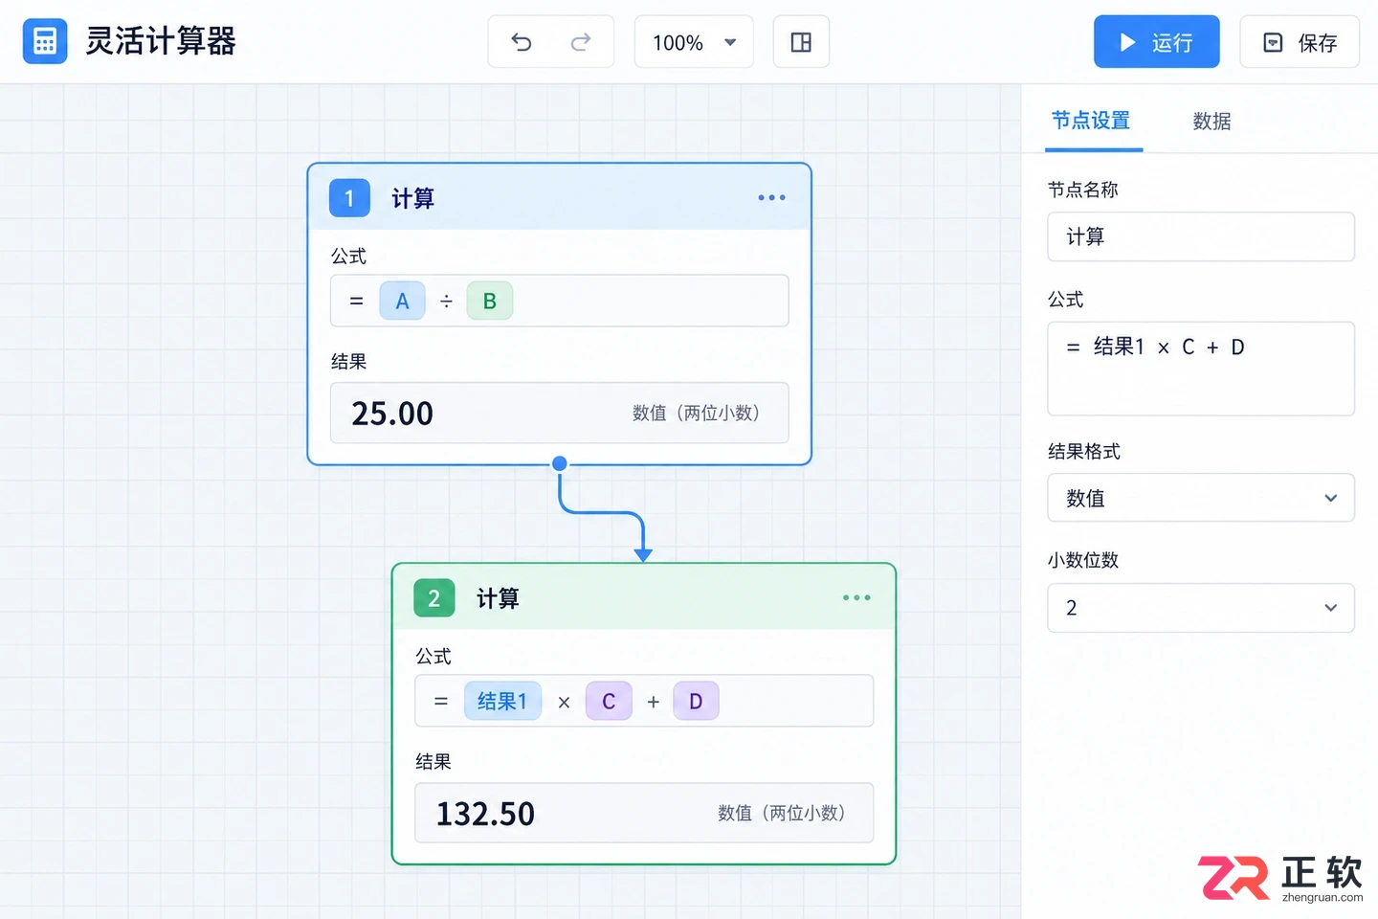1378x919 pixels.
Task: Click the equals sign in node 1 formula
Action: (x=356, y=302)
